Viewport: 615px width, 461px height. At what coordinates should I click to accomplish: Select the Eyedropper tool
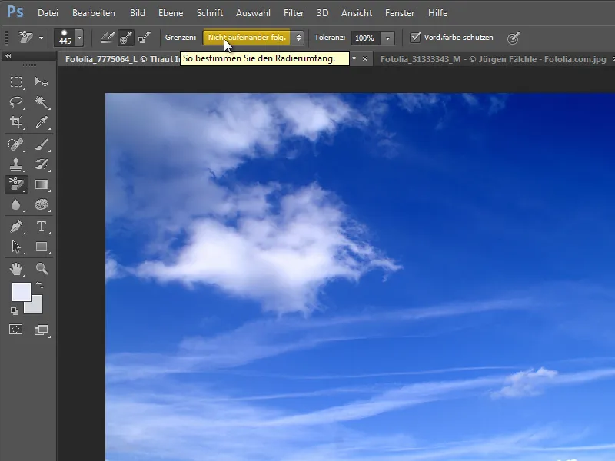tap(42, 122)
